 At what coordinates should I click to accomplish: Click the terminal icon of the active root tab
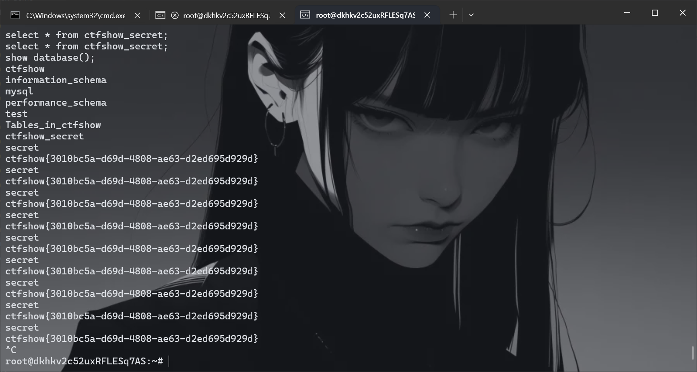[305, 15]
